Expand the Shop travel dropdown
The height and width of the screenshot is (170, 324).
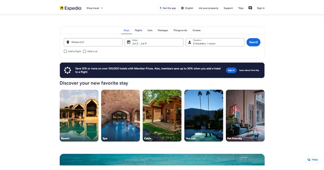[94, 8]
